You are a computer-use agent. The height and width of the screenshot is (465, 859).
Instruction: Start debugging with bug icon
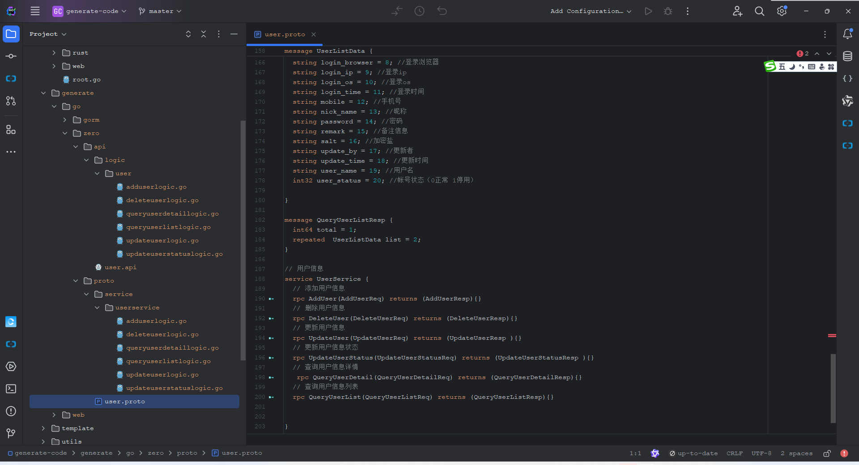[668, 11]
